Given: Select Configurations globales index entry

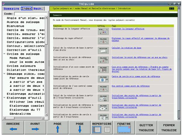Looking at the screenshot, I should pos(26,42).
